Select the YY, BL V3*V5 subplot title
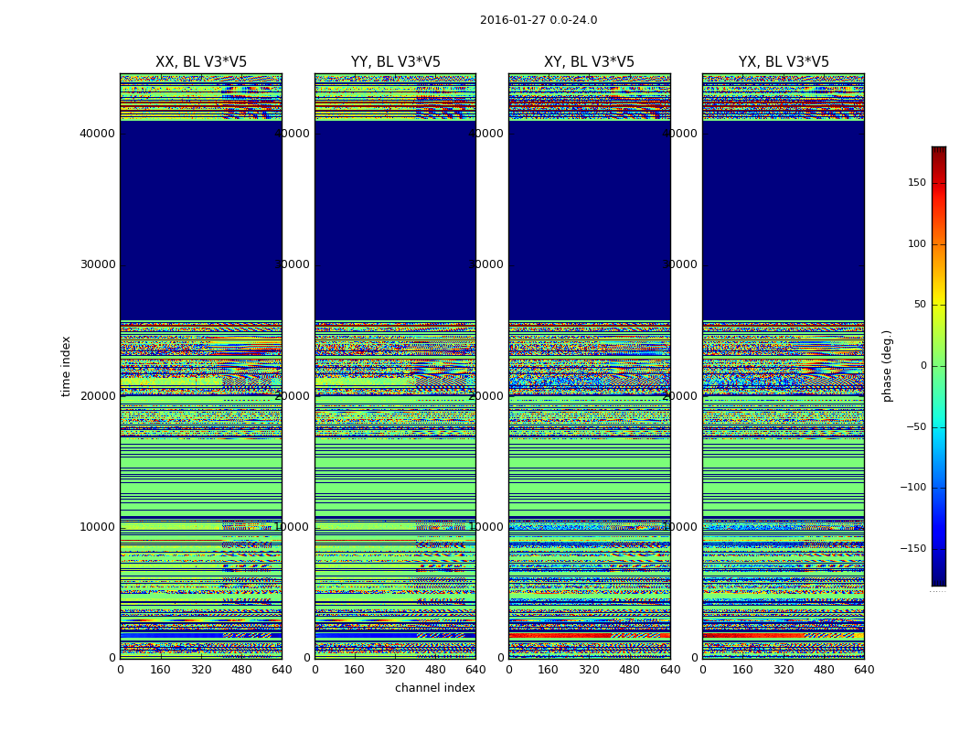This screenshot has width=960, height=732. pos(395,62)
